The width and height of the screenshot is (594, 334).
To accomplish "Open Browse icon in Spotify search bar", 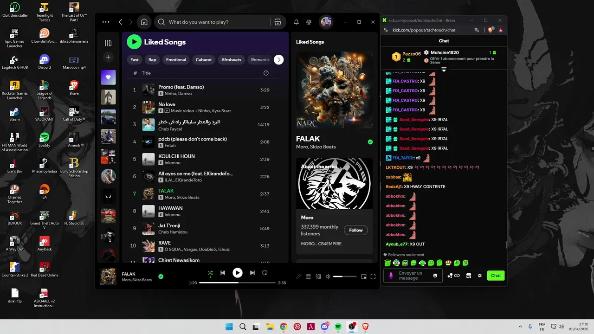I will (x=278, y=22).
